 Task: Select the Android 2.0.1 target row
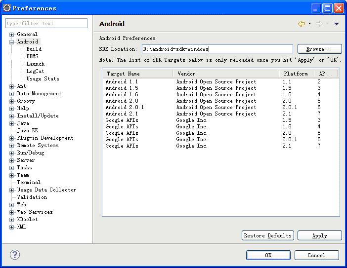pyautogui.click(x=125, y=107)
